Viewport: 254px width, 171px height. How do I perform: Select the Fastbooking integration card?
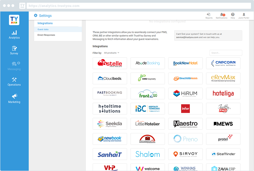110,94
